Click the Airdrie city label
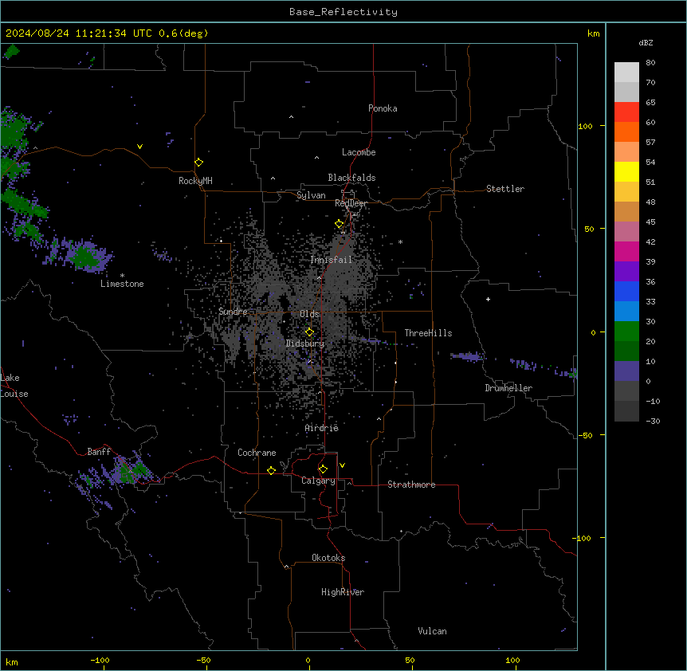The image size is (687, 671). click(x=322, y=428)
